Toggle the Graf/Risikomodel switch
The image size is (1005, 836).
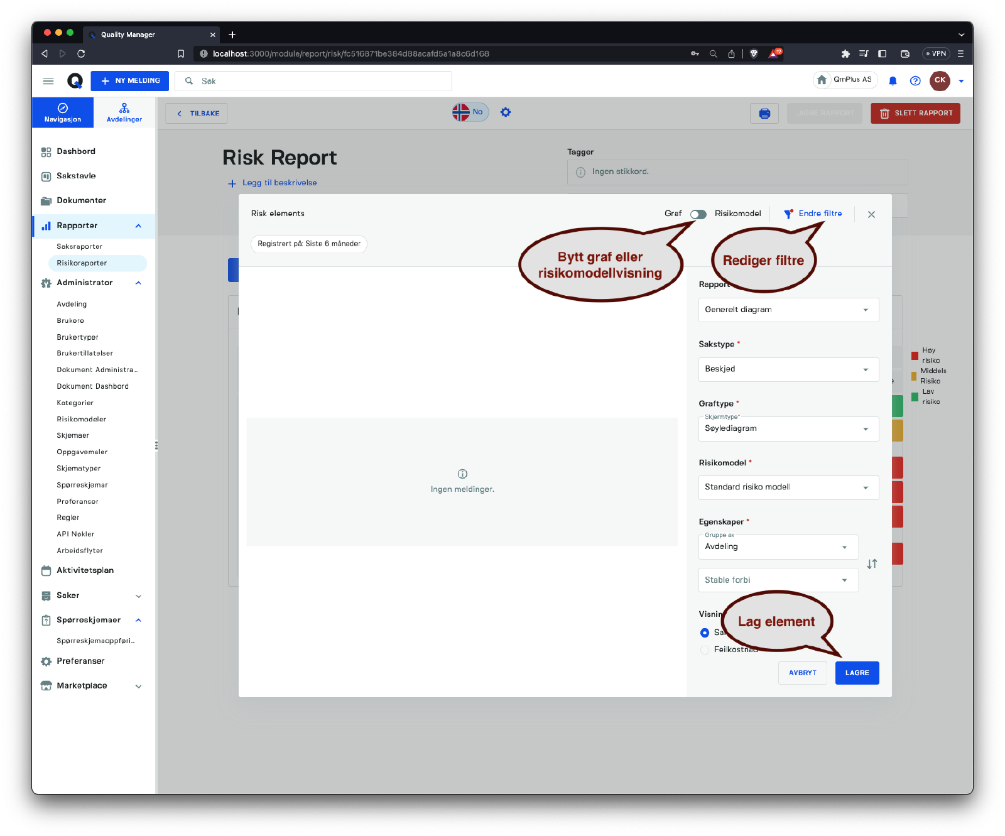pos(698,214)
